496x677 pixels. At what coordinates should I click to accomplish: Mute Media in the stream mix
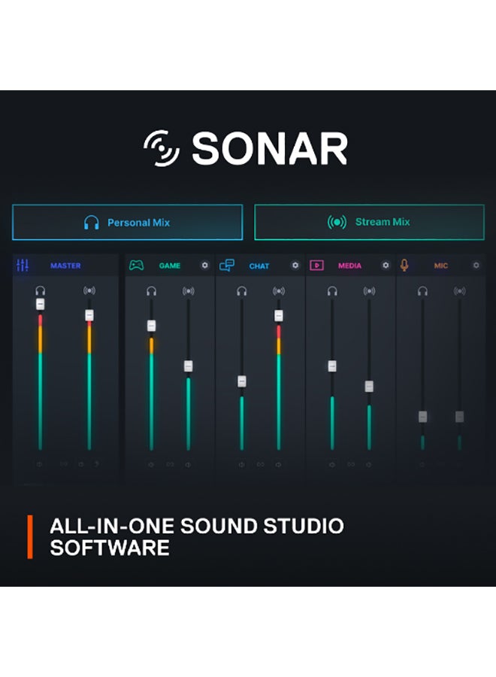point(369,465)
